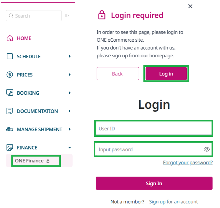Collapse sidebar using icon beside search
The height and width of the screenshot is (208, 220).
(67, 16)
